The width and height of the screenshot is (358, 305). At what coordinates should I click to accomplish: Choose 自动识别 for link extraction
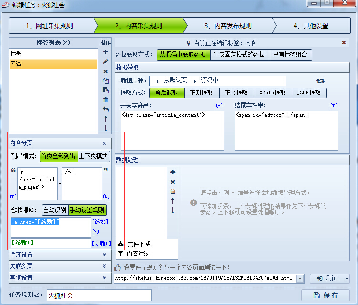(55, 210)
